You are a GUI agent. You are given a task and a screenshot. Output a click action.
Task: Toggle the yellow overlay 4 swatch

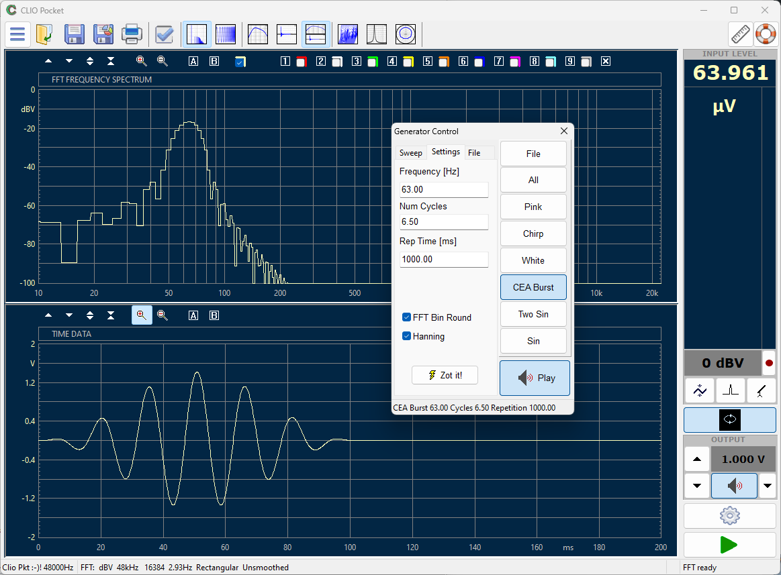pos(408,62)
